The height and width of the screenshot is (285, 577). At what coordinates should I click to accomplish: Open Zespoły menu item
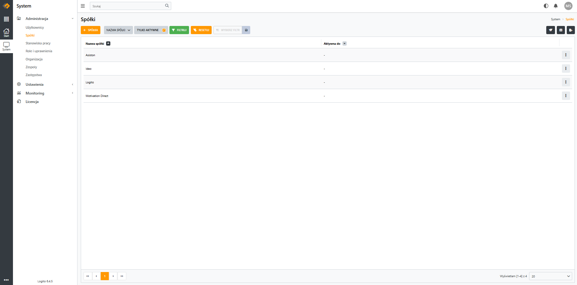pos(31,67)
